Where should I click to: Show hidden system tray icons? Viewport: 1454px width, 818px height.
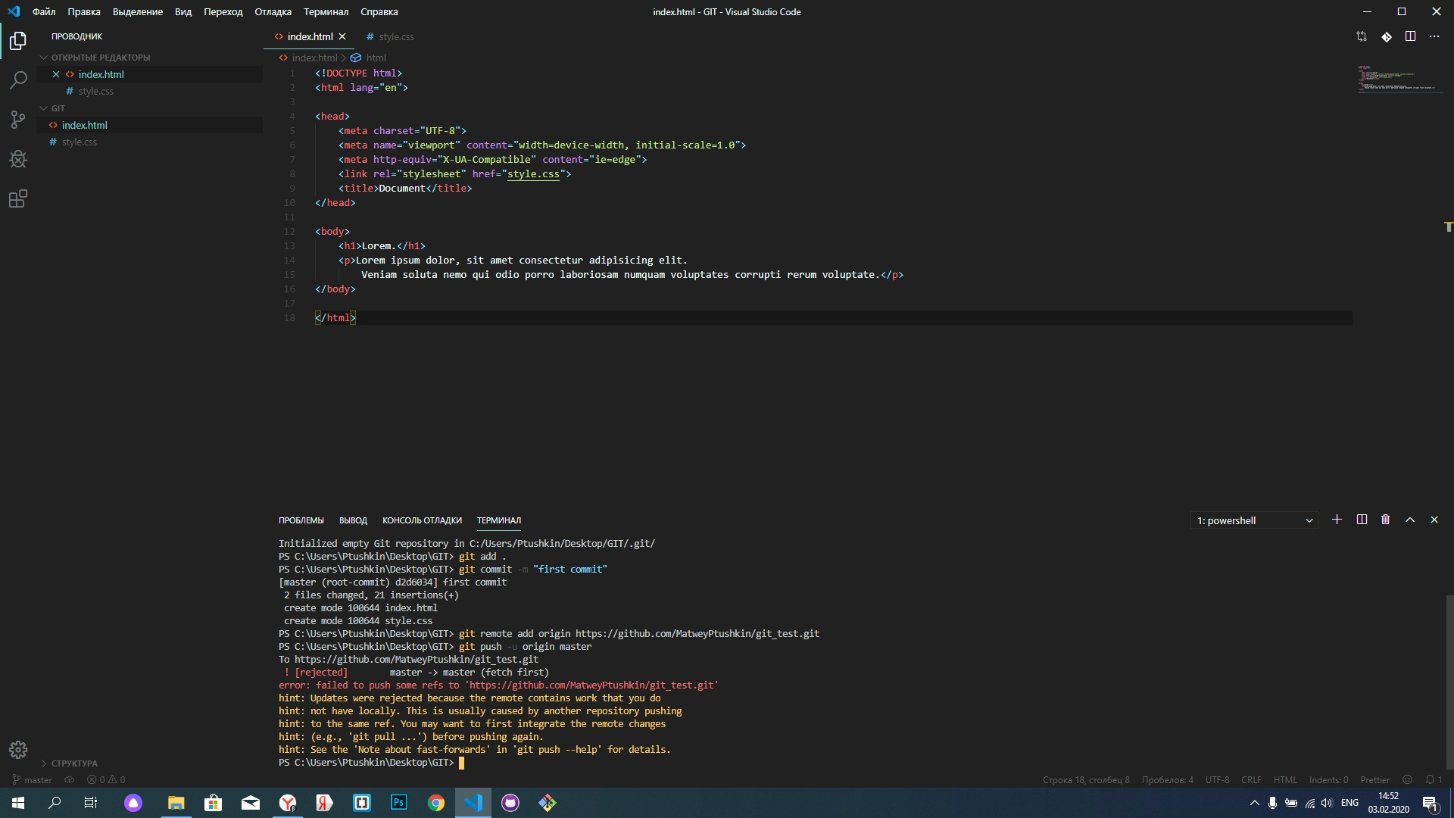(x=1255, y=803)
